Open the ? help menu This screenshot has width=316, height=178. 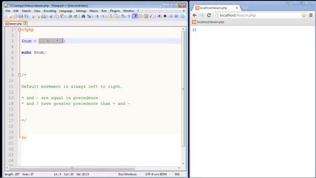[x=138, y=11]
